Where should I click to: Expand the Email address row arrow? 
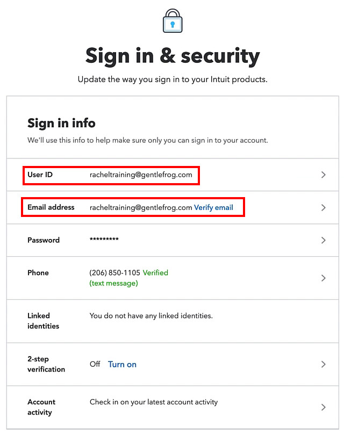click(x=323, y=207)
